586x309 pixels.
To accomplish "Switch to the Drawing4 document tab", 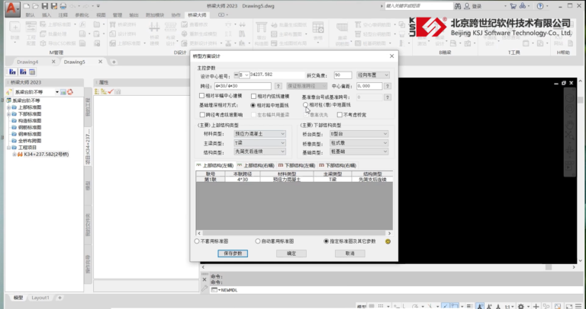I will pos(27,62).
